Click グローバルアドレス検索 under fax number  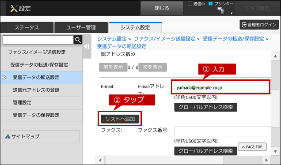click(205, 151)
